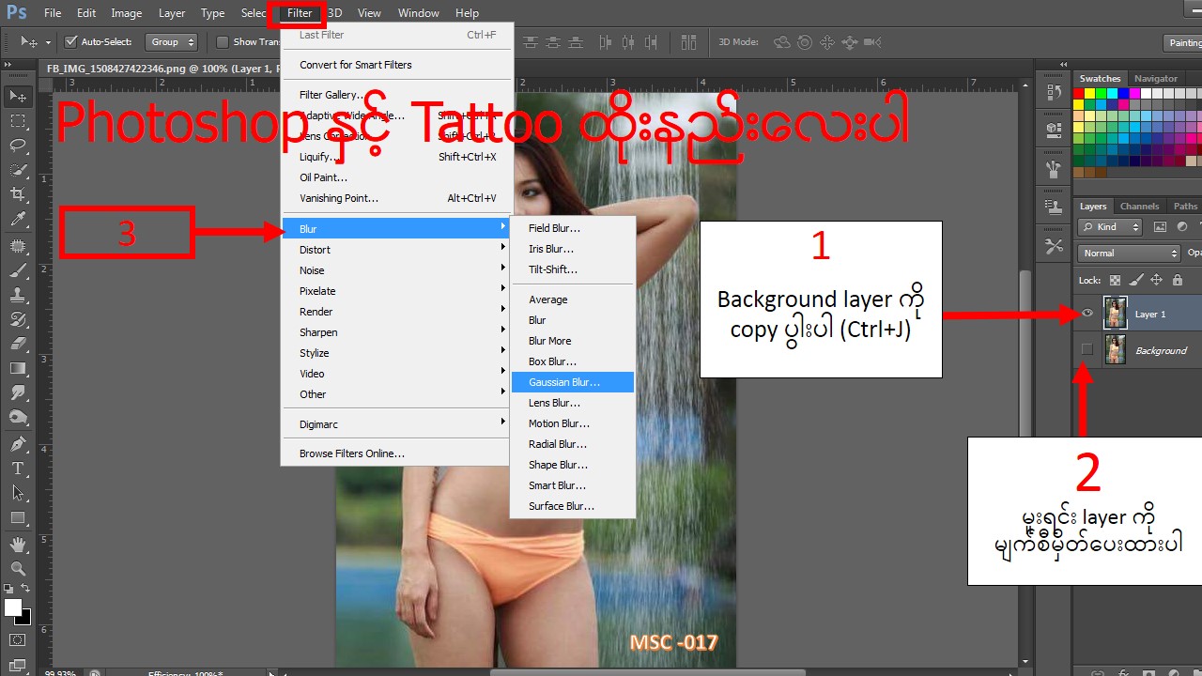Viewport: 1202px width, 676px height.
Task: Toggle Quick Mask mode
Action: tap(17, 640)
